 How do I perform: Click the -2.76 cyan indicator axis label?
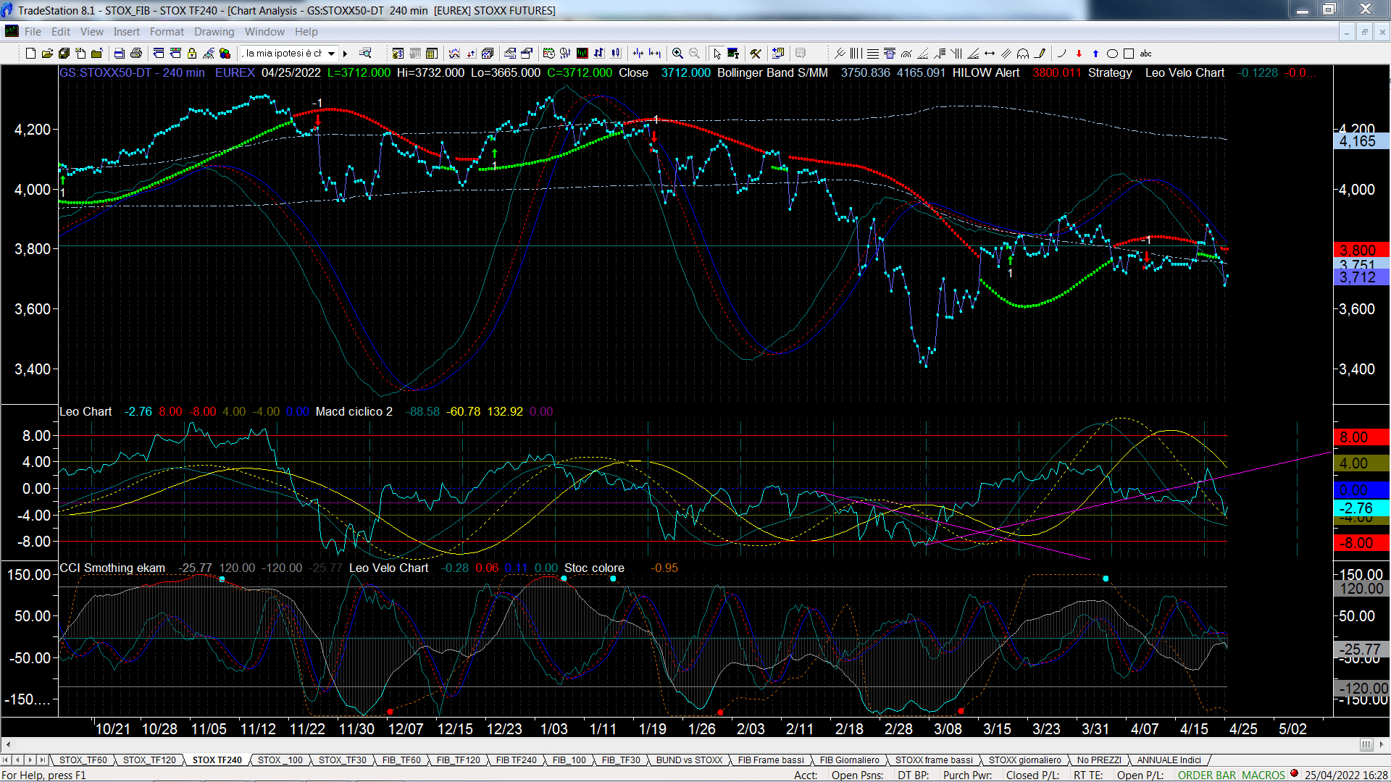(1360, 508)
